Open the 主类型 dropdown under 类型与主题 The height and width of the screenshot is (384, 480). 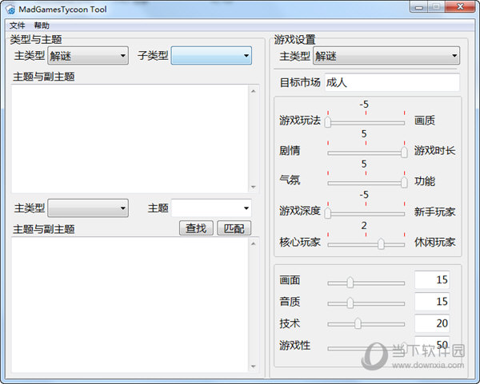pyautogui.click(x=88, y=56)
